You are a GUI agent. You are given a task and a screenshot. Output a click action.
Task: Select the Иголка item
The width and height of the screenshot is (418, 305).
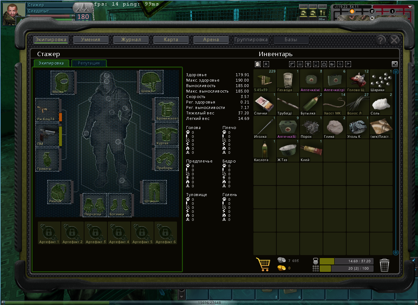tap(265, 127)
